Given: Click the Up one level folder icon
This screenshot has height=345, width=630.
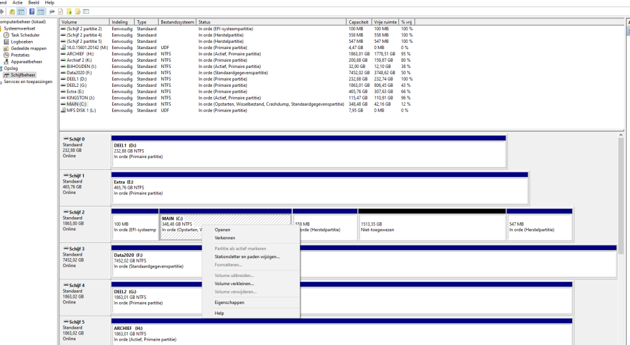Looking at the screenshot, I should pos(12,12).
